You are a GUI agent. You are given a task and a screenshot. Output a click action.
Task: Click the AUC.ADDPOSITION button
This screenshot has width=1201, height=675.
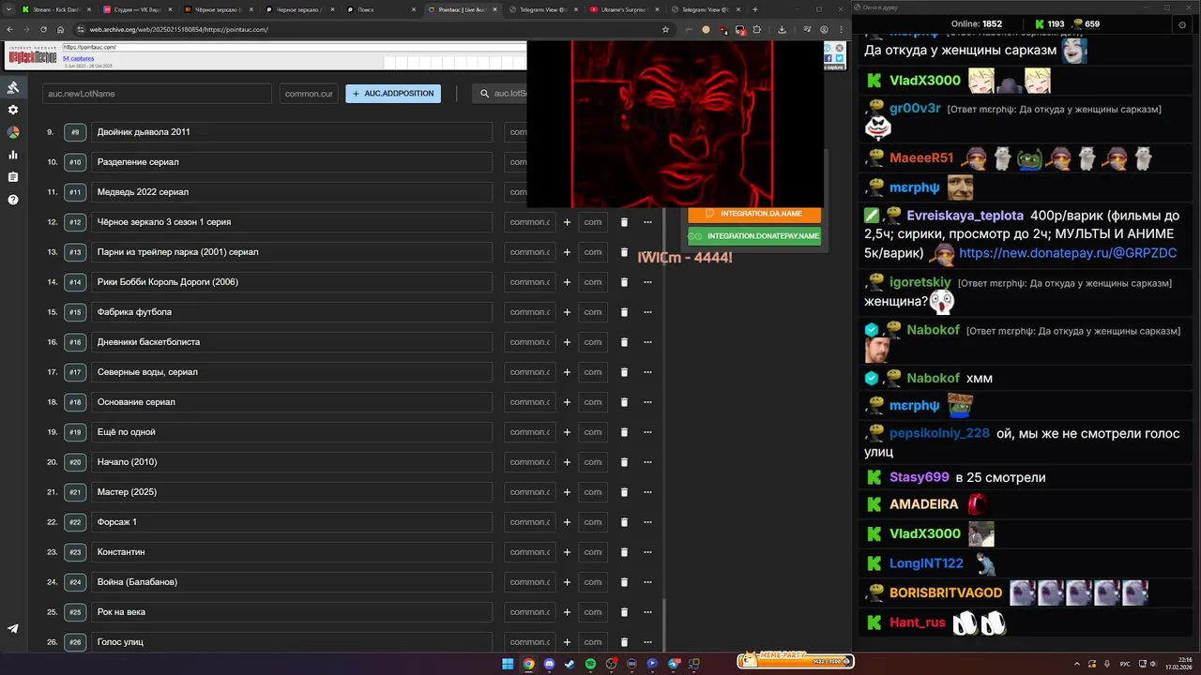click(393, 94)
